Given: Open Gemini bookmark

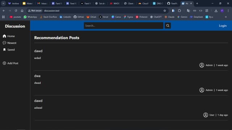Looking at the screenshot, I should click(x=182, y=17).
